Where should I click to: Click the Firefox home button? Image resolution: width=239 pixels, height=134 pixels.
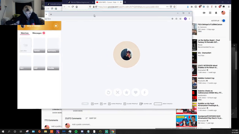77,7
